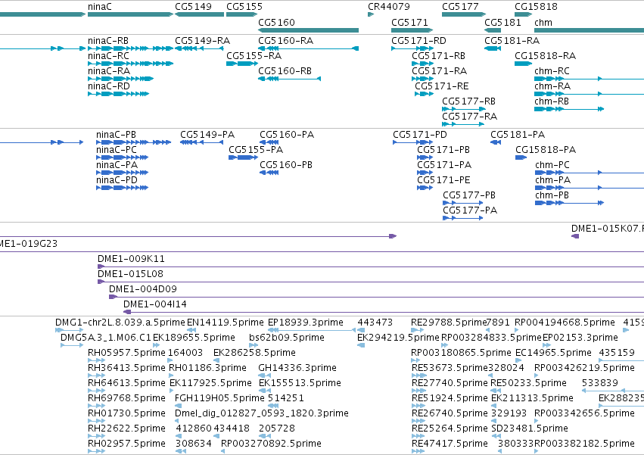This screenshot has height=455, width=644.
Task: Select the ninaC gene label
Action: click(x=99, y=7)
